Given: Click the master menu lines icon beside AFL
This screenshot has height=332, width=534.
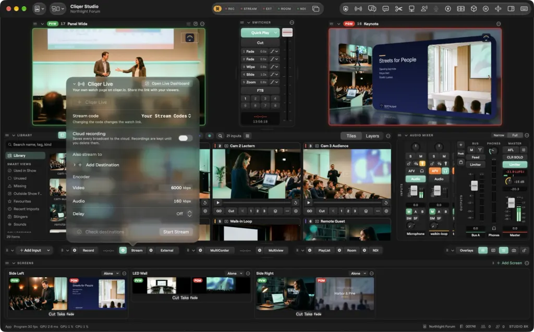Looking at the screenshot, I should [524, 150].
